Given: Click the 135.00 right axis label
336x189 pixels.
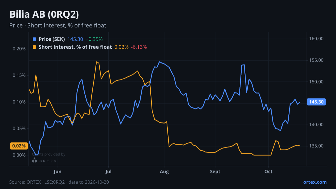Looking at the screenshot, I should [316, 146].
